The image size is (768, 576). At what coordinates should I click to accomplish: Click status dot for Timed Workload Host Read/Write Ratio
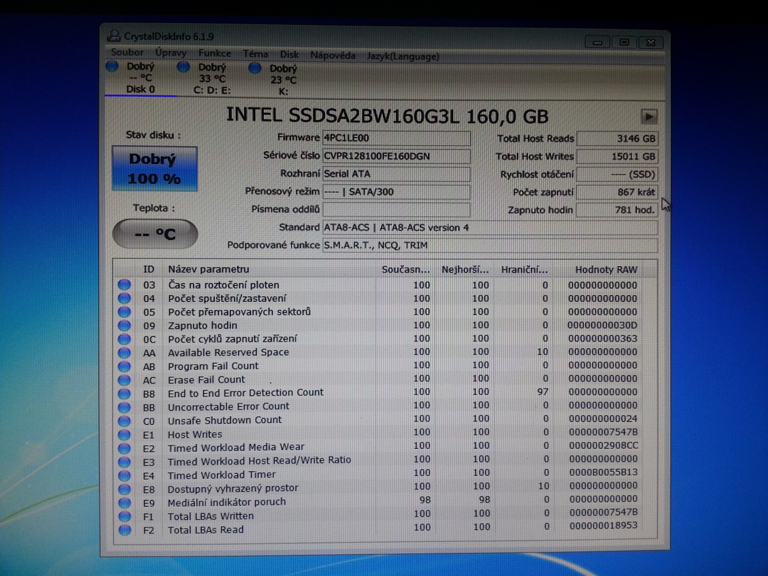pyautogui.click(x=124, y=462)
